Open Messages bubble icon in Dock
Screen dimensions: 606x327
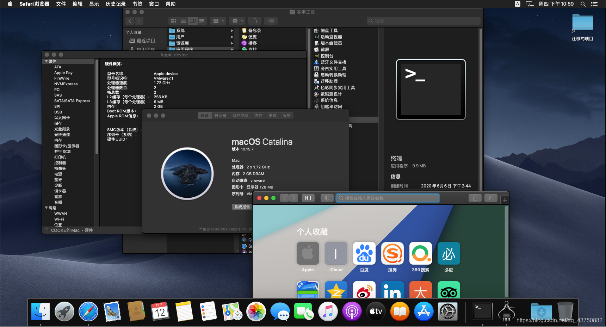280,311
